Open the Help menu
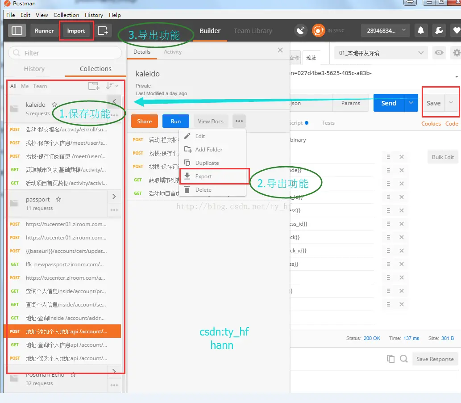The height and width of the screenshot is (403, 461). (115, 15)
